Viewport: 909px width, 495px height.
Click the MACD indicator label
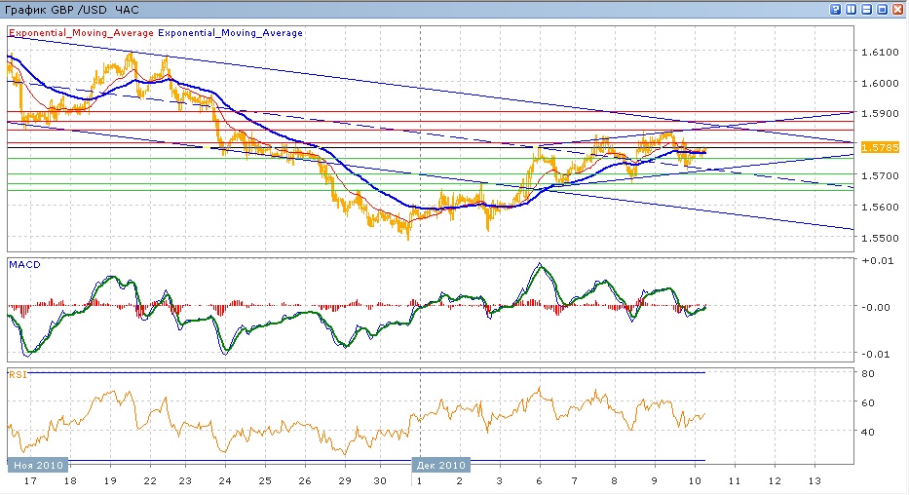click(x=22, y=263)
